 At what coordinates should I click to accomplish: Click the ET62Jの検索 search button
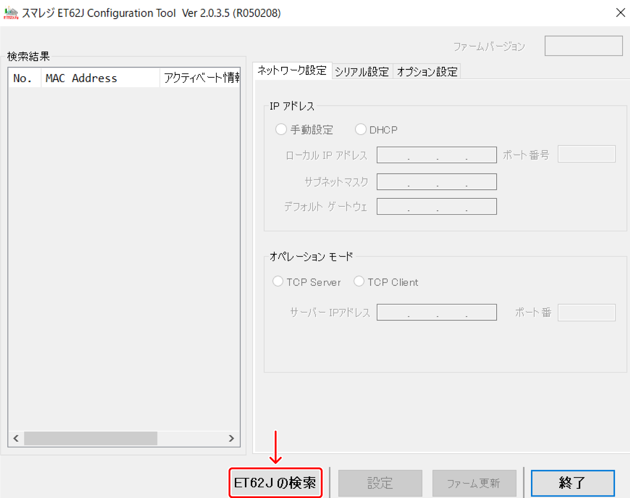tap(275, 483)
